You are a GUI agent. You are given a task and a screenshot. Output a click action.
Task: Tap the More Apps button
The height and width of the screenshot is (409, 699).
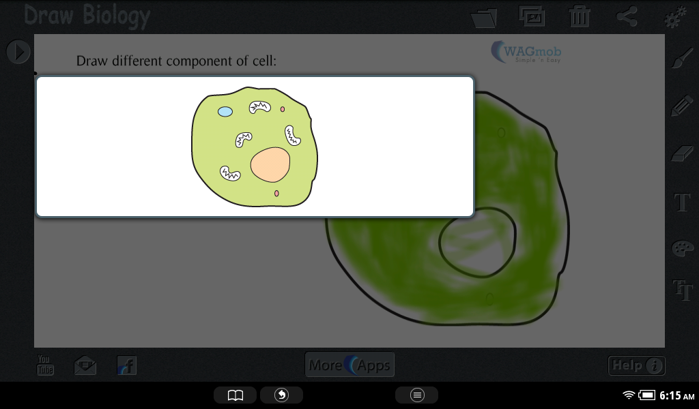349,364
